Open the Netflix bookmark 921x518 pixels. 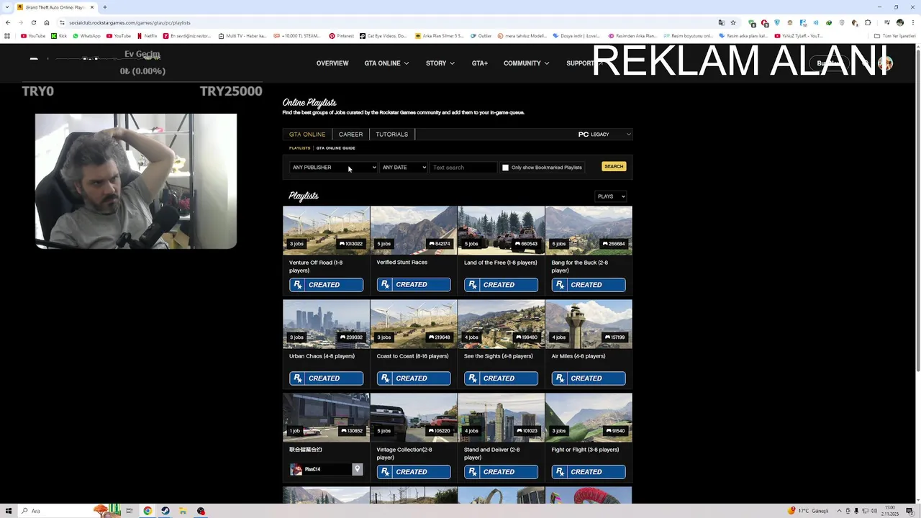[147, 35]
